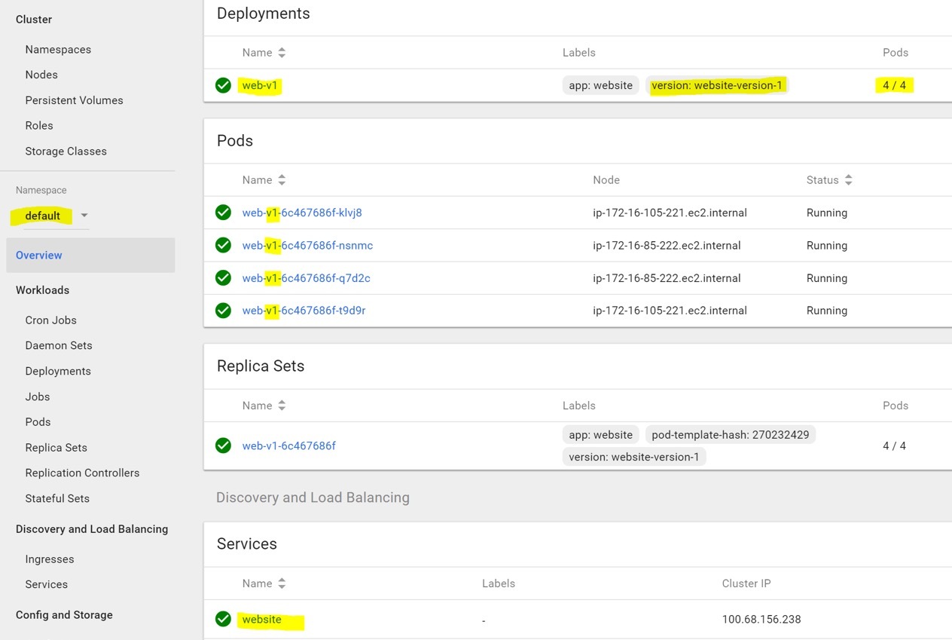Click status icon of replica set web-v1-6c467686f

(223, 446)
